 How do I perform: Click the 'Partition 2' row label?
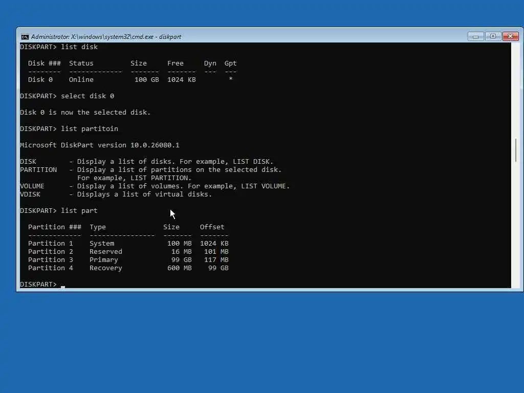pos(51,252)
